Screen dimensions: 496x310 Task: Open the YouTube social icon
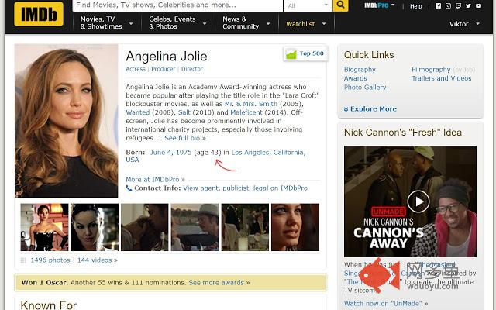(x=479, y=5)
